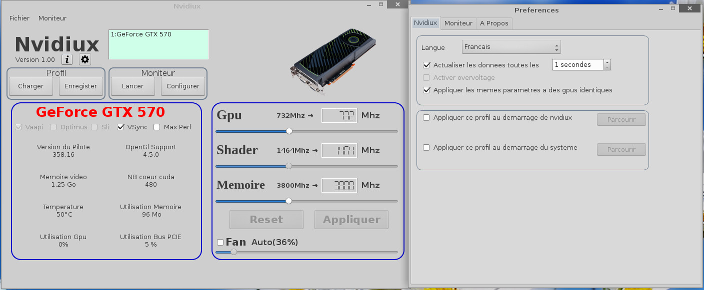This screenshot has height=290, width=704.
Task: Toggle the VSync checkbox
Action: pyautogui.click(x=120, y=127)
